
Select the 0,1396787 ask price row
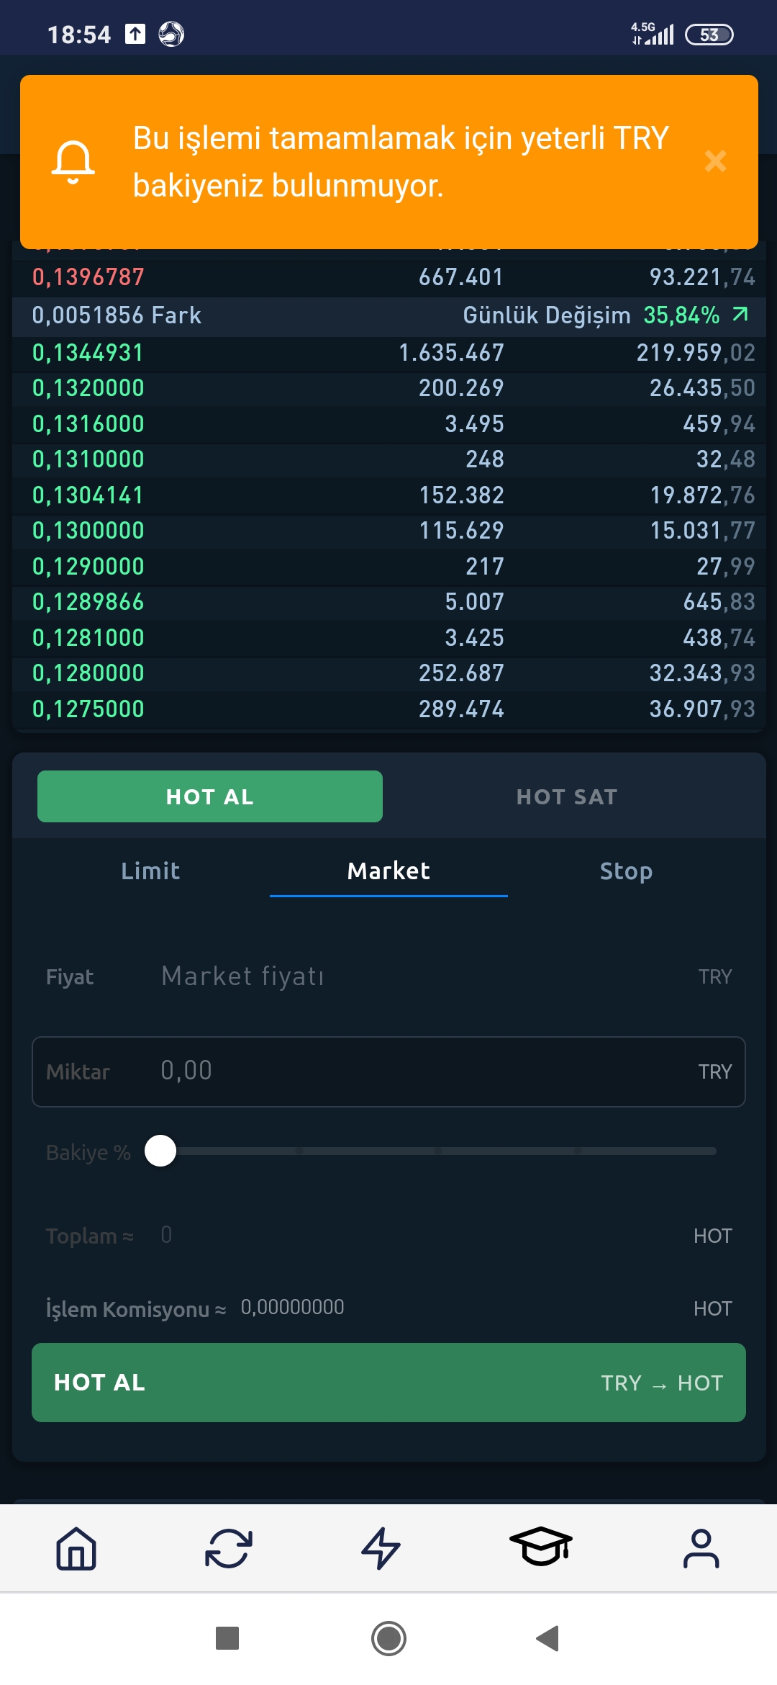tap(388, 277)
